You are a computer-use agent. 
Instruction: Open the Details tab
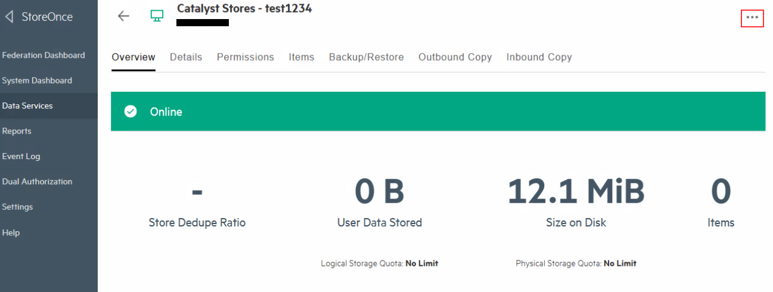click(186, 57)
